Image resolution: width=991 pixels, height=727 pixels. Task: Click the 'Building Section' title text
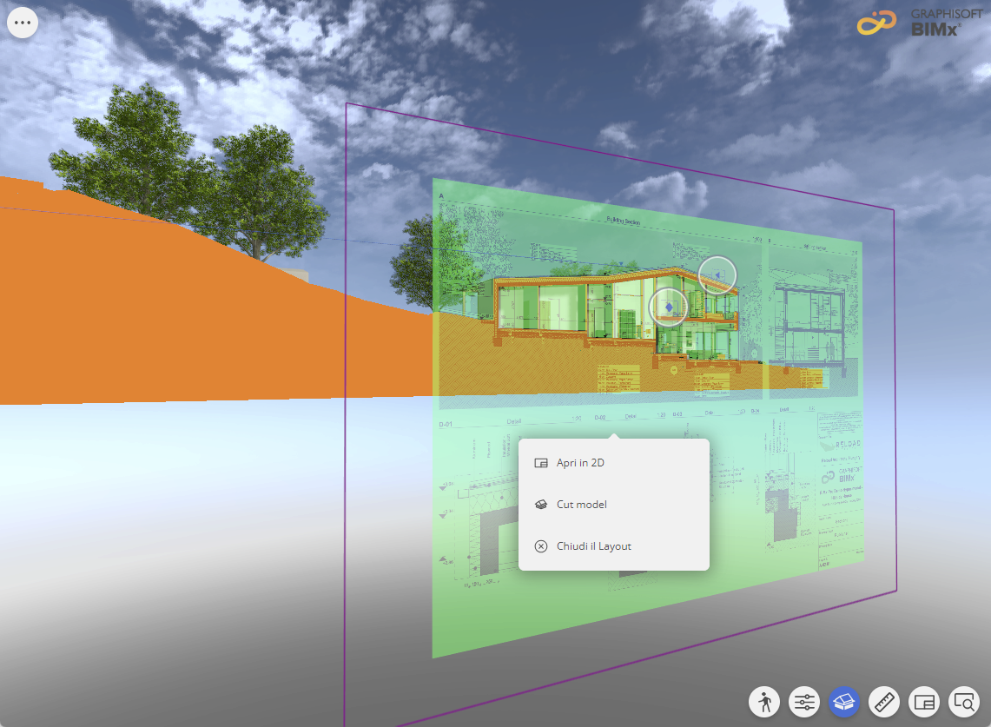623,221
